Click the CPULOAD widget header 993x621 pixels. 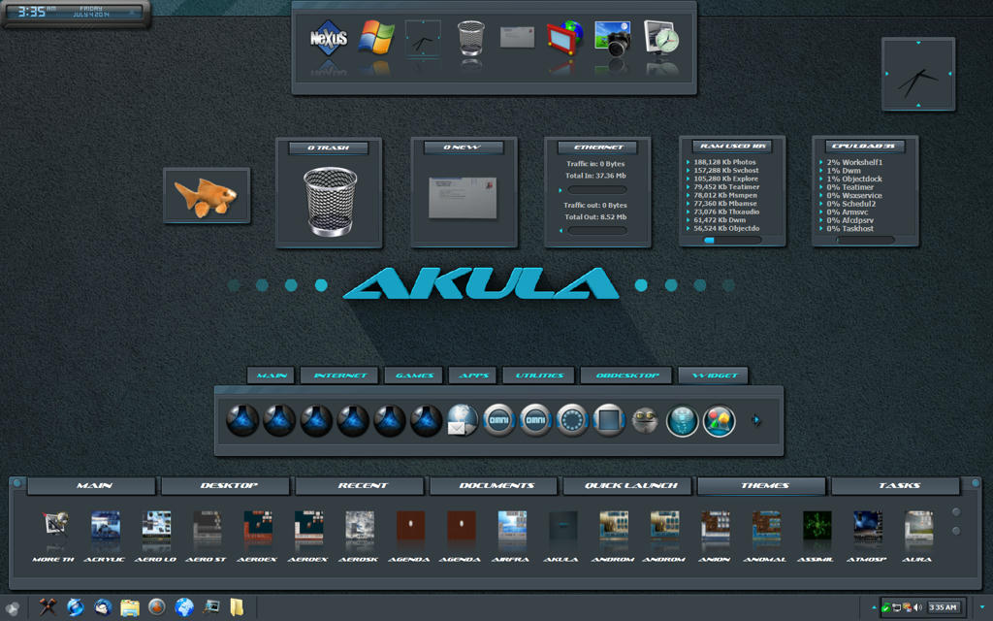(865, 146)
